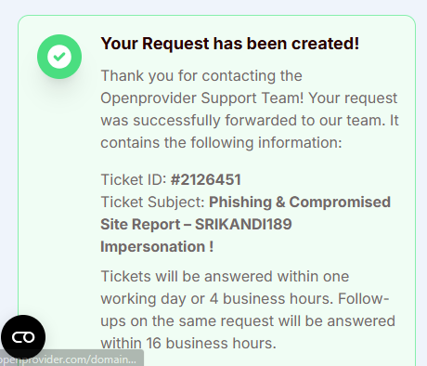Click the "Follow-" word at line end

(x=363, y=298)
